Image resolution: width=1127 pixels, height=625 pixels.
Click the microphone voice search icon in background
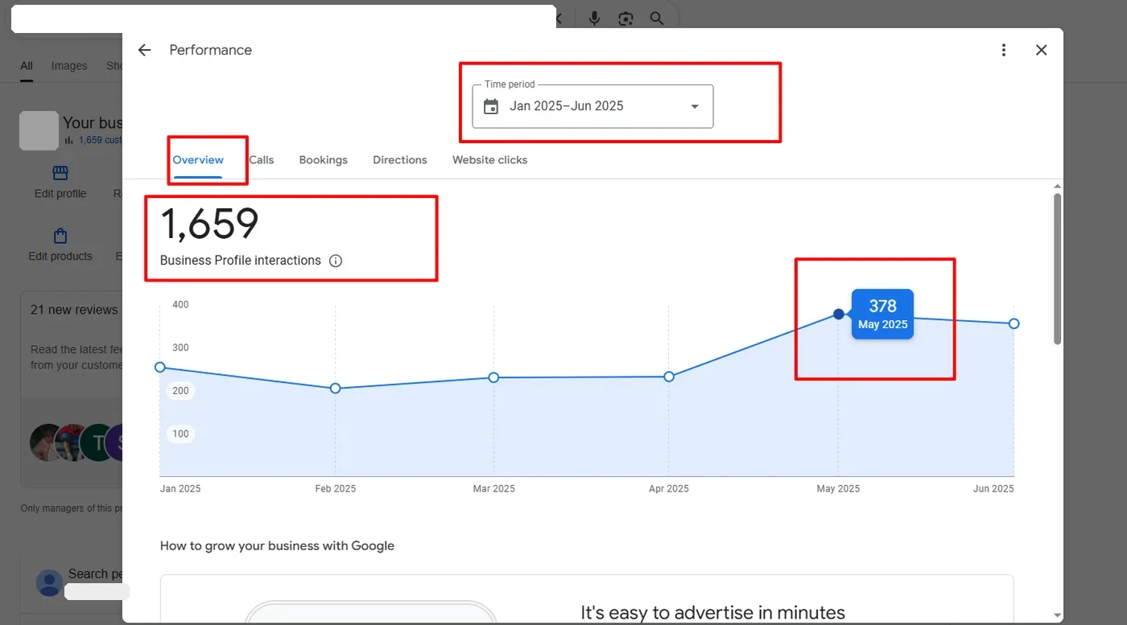(595, 19)
